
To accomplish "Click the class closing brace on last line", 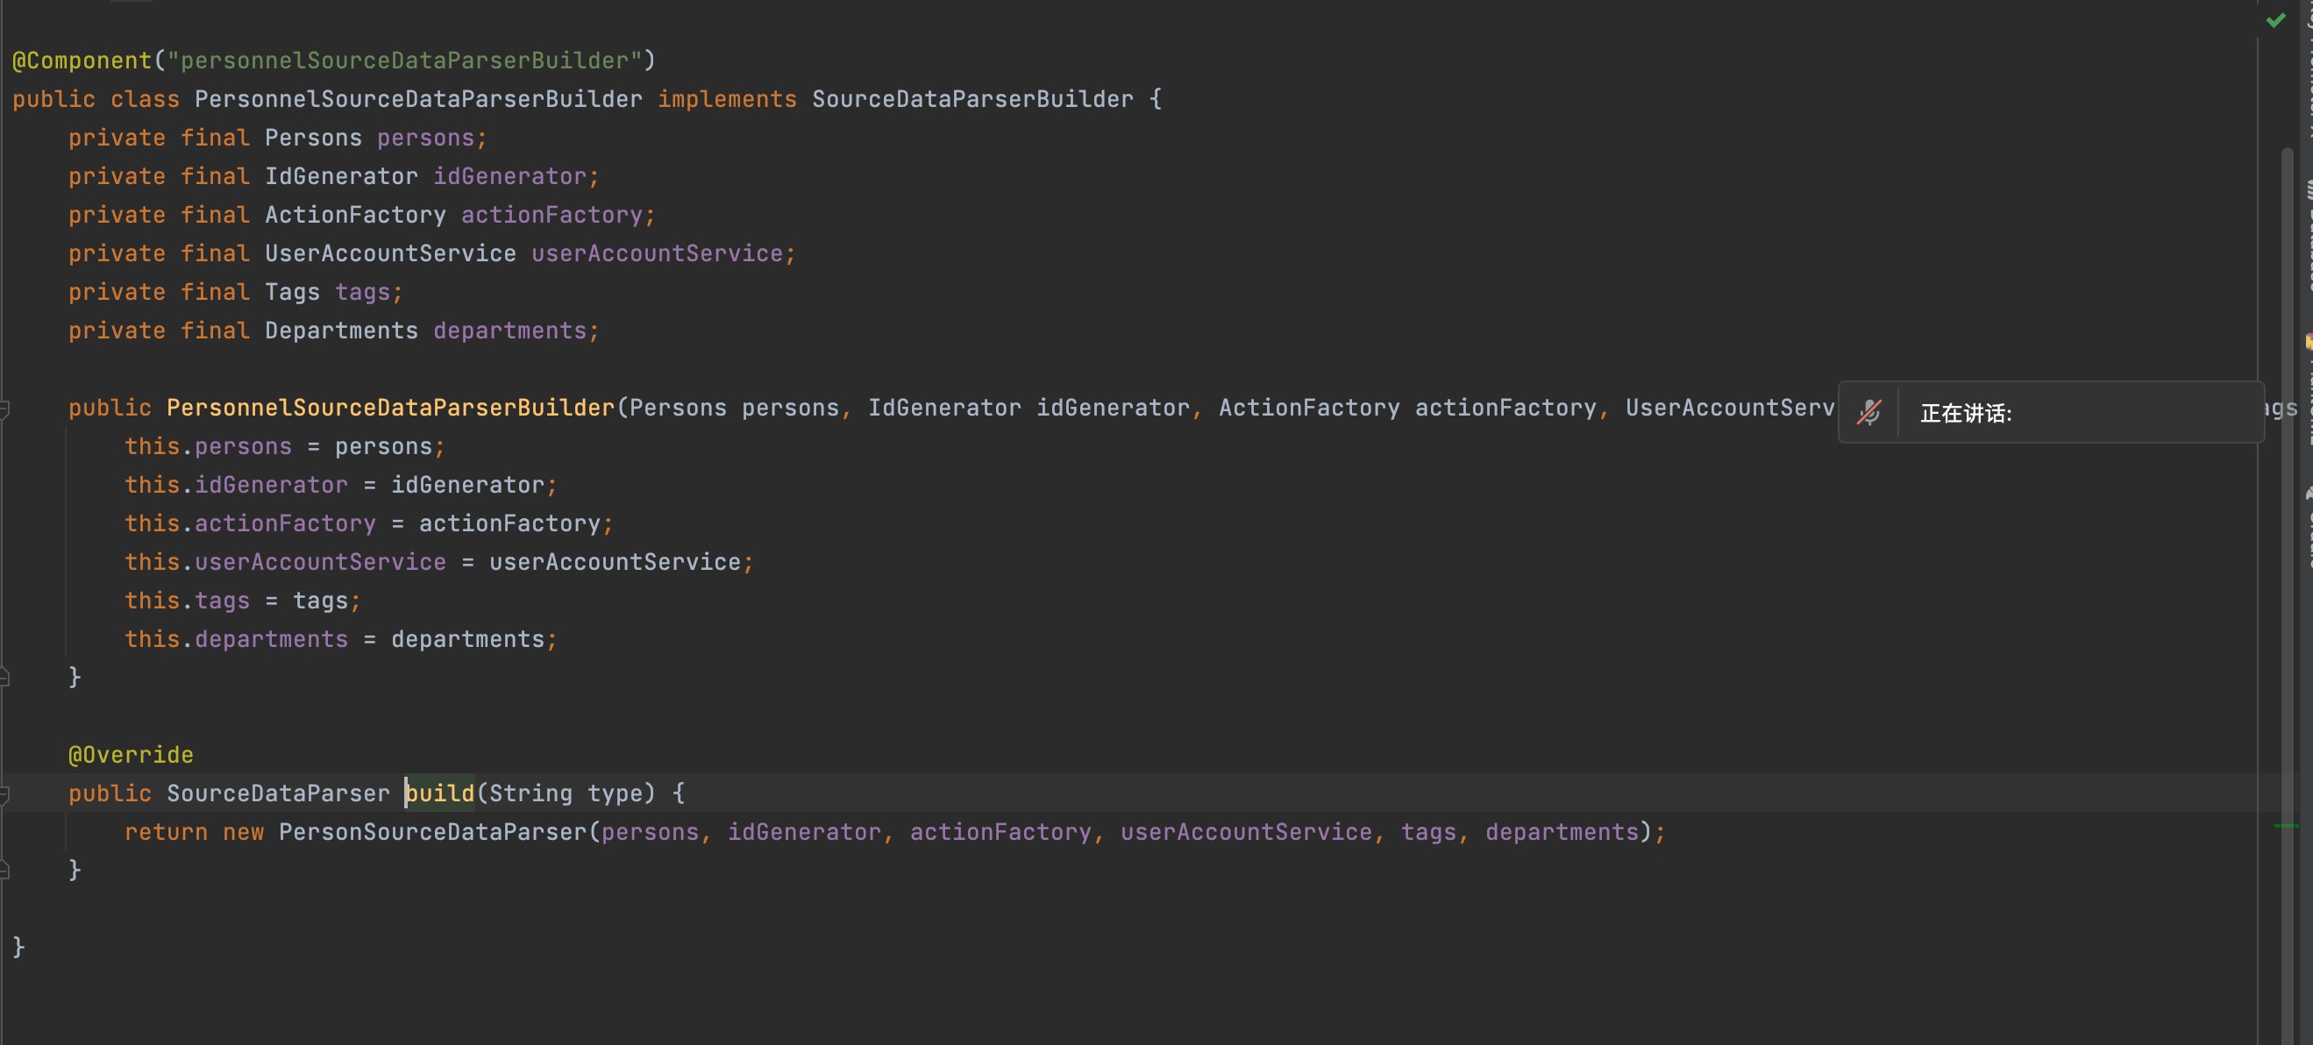I will point(19,947).
